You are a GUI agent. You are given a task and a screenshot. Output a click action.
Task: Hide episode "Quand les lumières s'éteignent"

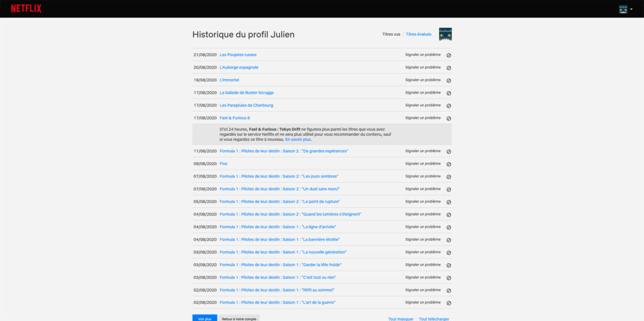click(x=448, y=215)
